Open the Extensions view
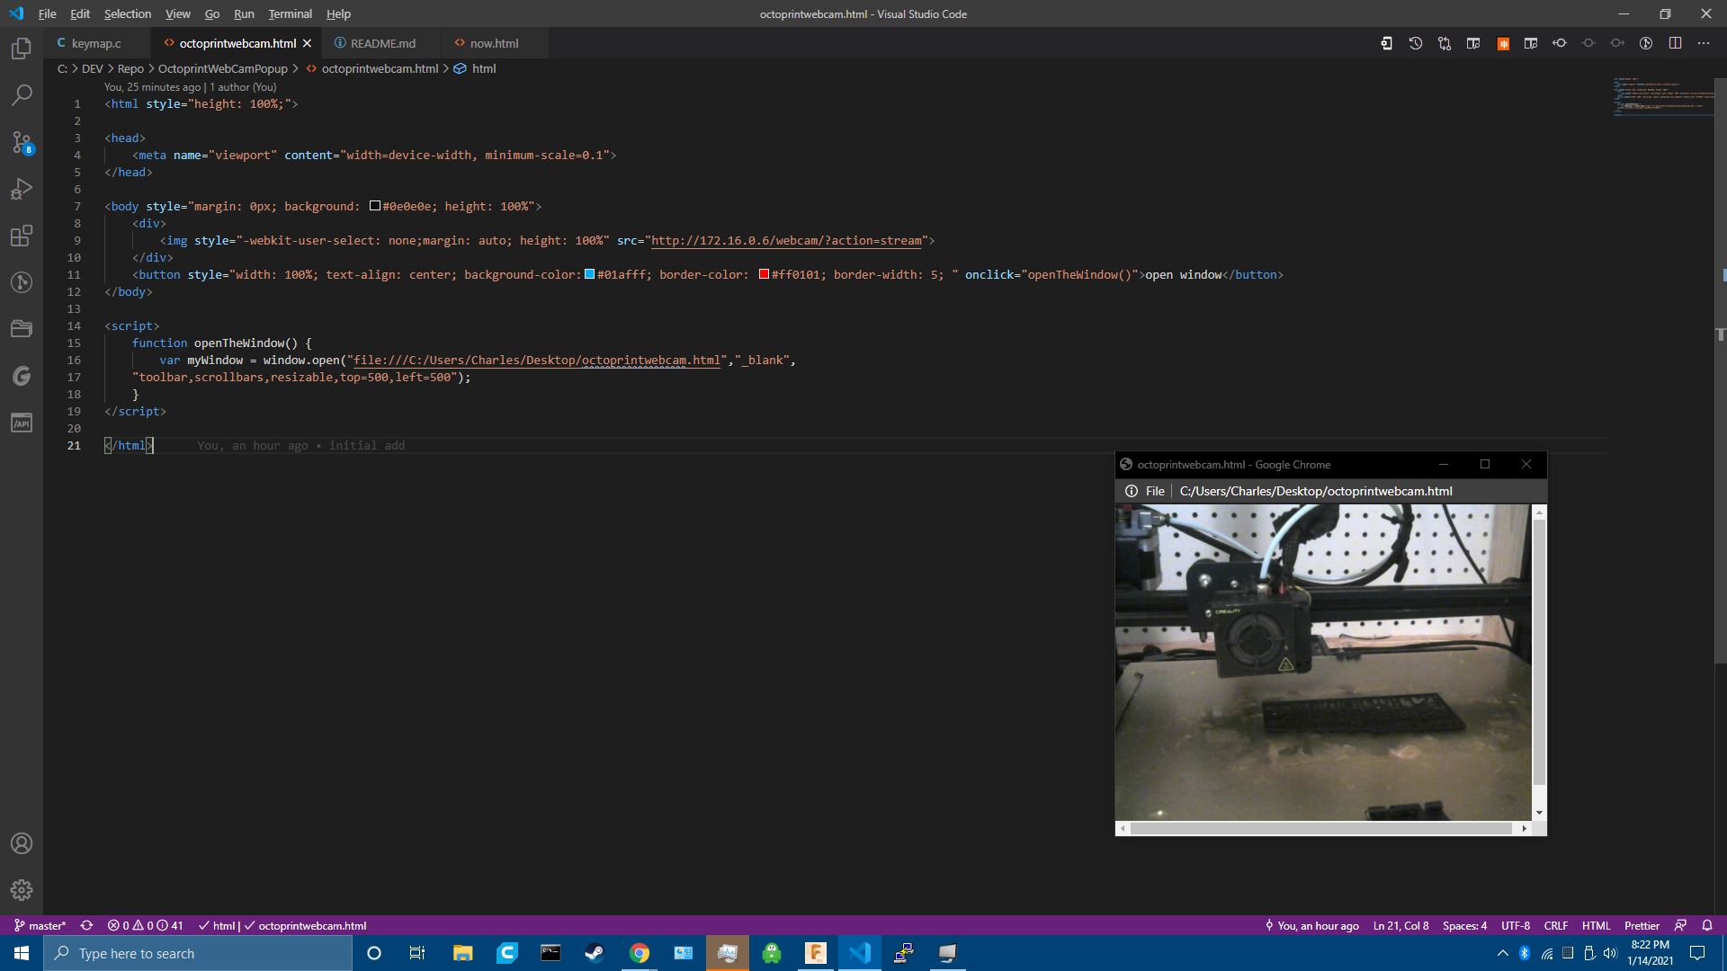The height and width of the screenshot is (971, 1727). 22,236
